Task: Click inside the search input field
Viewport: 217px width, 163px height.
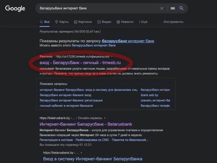Action: (x=97, y=8)
